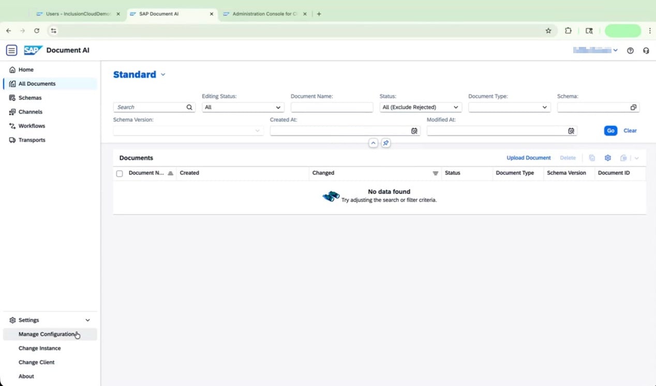Viewport: 656px width, 386px height.
Task: Click the Clear filters link
Action: [630, 131]
